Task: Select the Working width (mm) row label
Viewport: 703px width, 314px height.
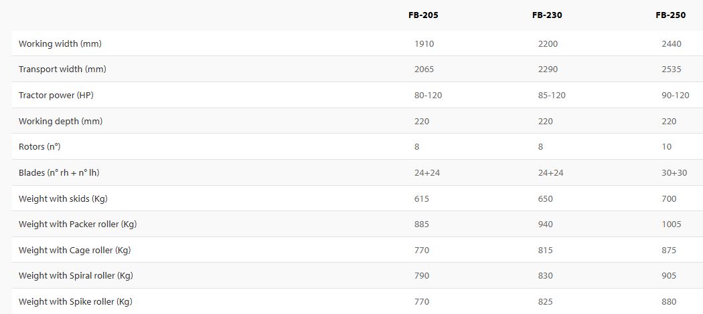Action: (x=60, y=43)
